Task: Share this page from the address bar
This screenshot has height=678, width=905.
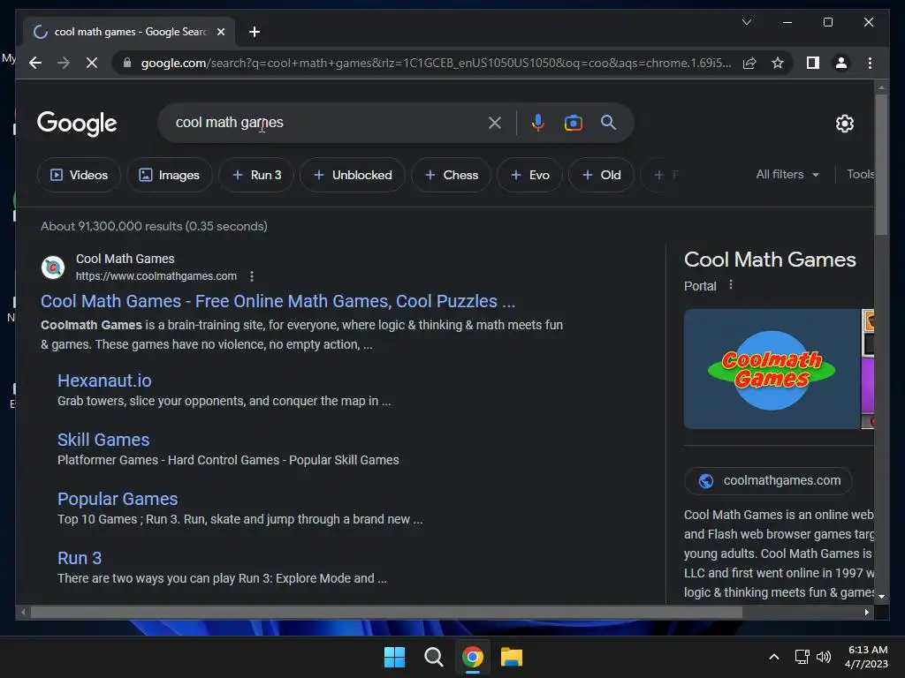Action: pyautogui.click(x=749, y=63)
